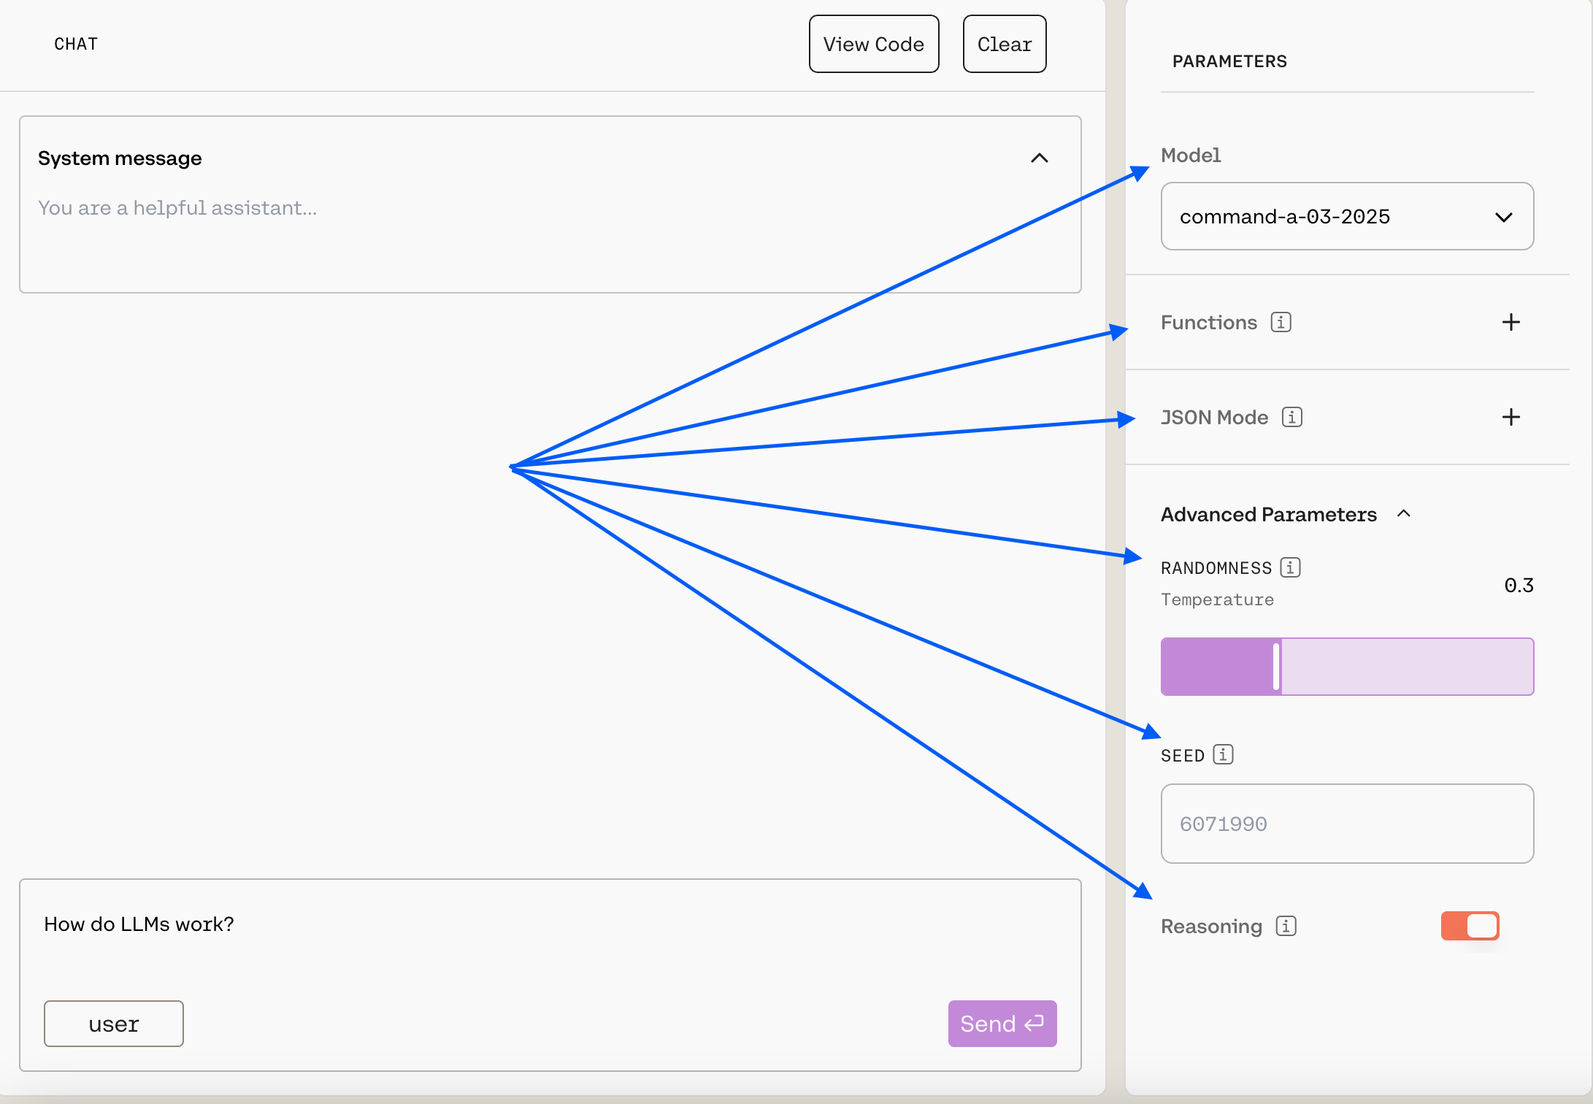Click the JSON Mode info icon
Image resolution: width=1593 pixels, height=1104 pixels.
pos(1291,417)
